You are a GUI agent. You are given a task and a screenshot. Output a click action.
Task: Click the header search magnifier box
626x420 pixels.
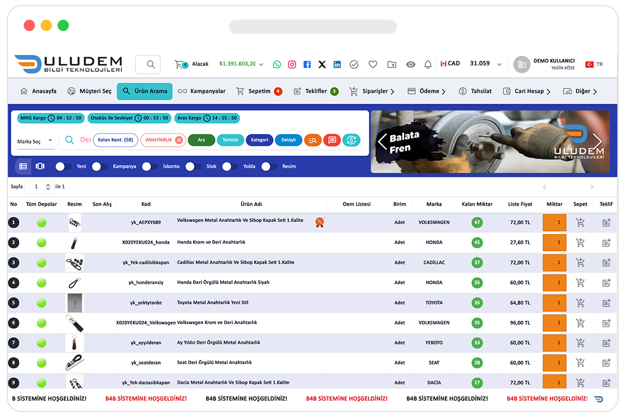point(148,64)
